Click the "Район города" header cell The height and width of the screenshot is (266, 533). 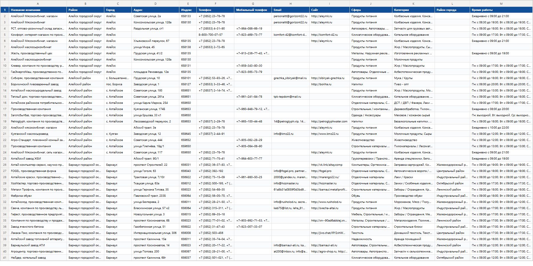click(452, 10)
